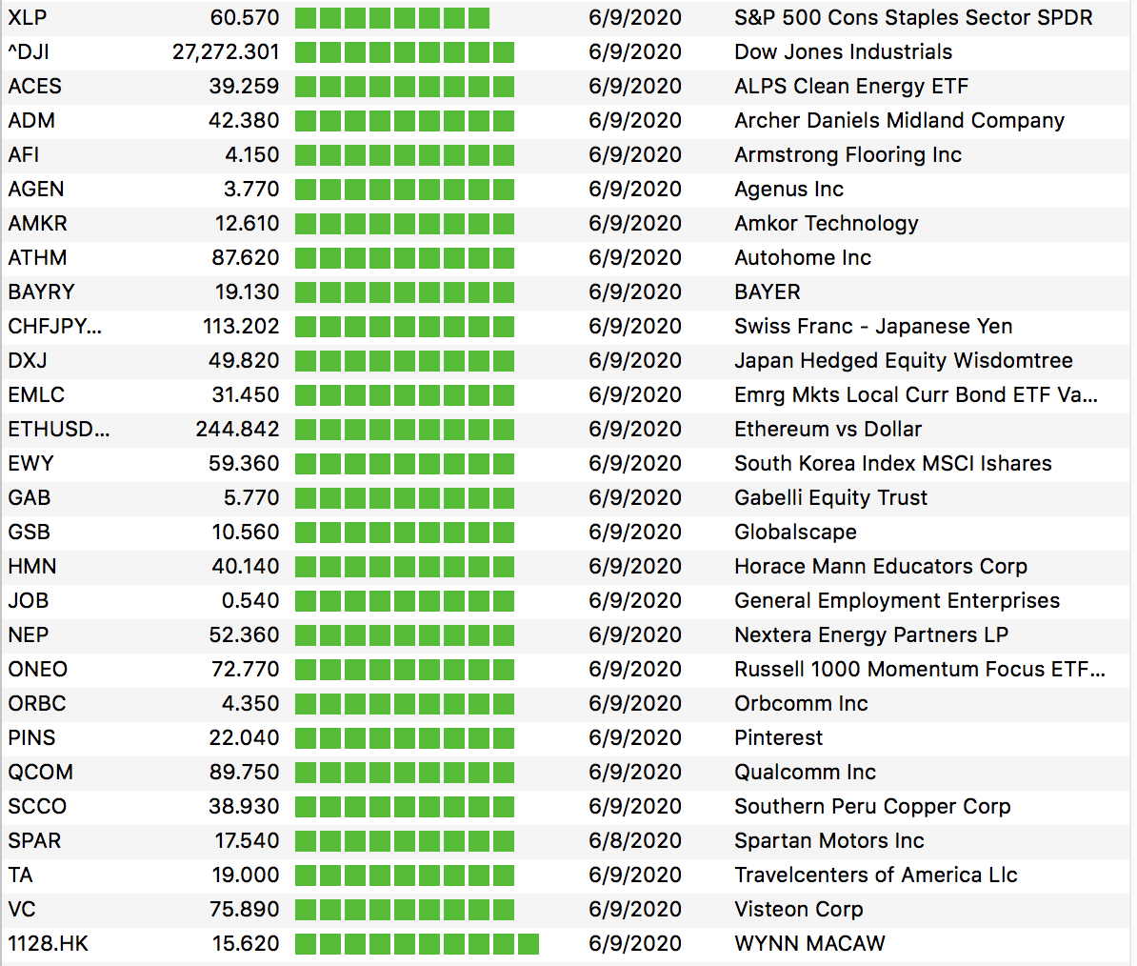This screenshot has height=966, width=1137.
Task: Click the Autohome Inc description
Action: click(x=803, y=257)
